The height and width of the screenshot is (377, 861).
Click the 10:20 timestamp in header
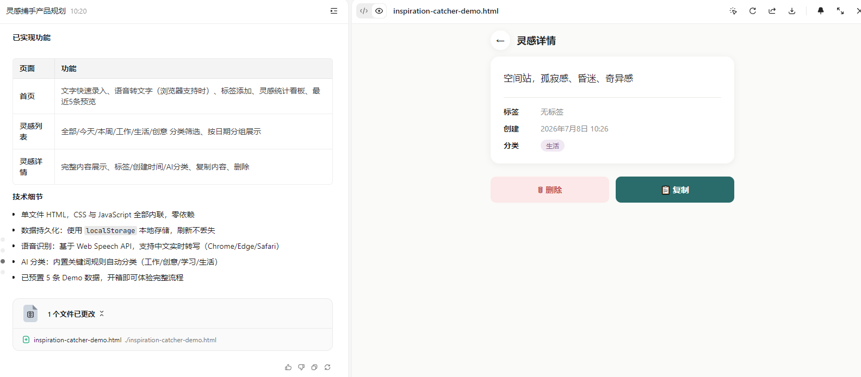pos(78,11)
